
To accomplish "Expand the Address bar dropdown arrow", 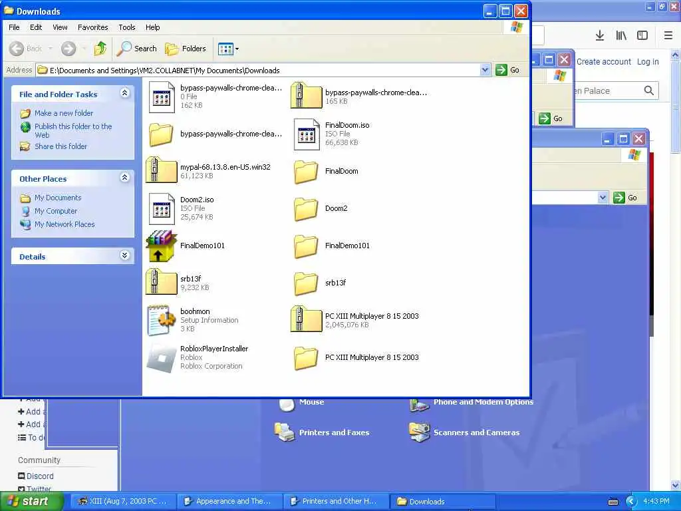I will coord(485,70).
